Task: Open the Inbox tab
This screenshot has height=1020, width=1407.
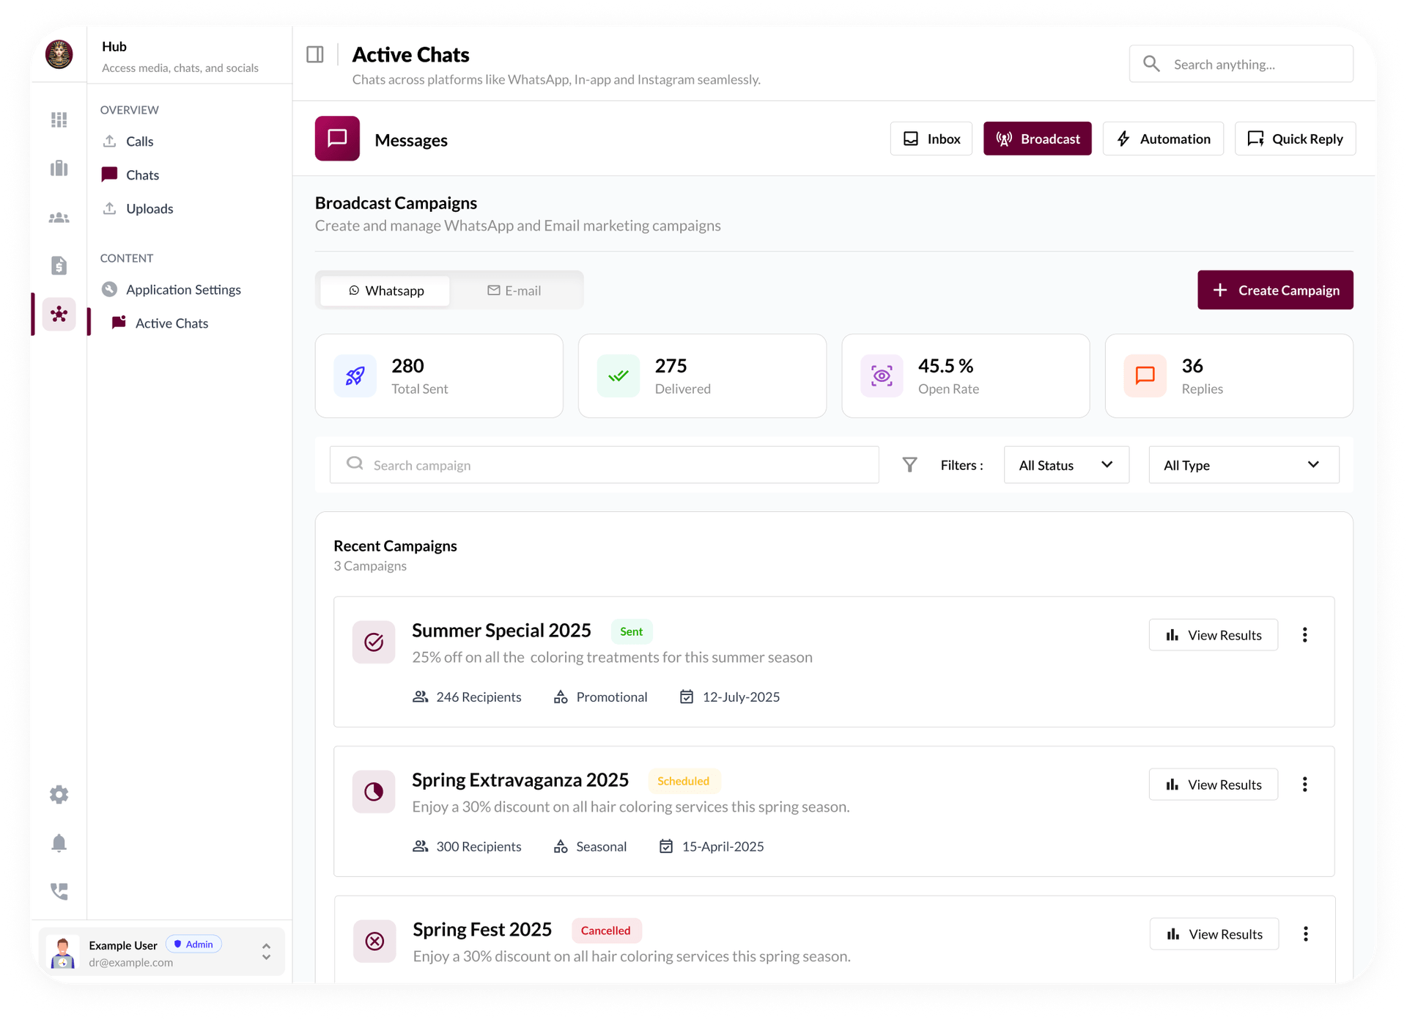Action: pos(931,139)
